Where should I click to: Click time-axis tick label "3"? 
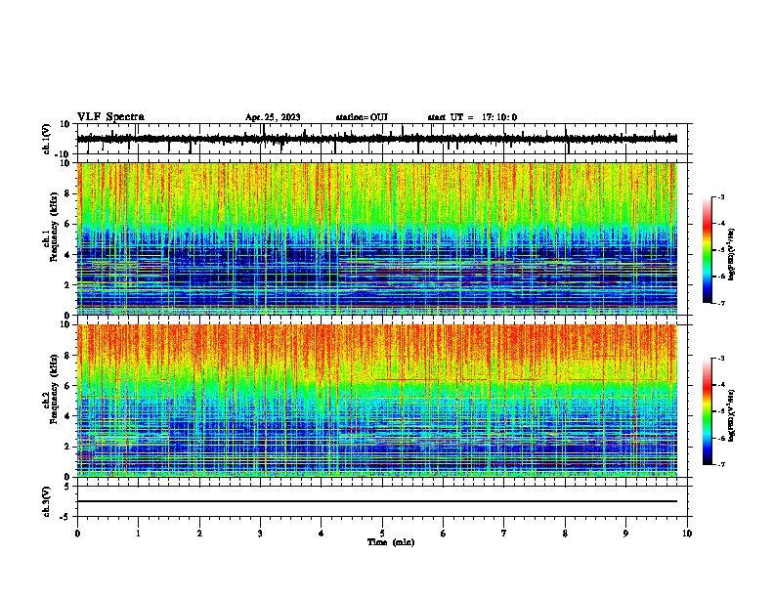(260, 534)
